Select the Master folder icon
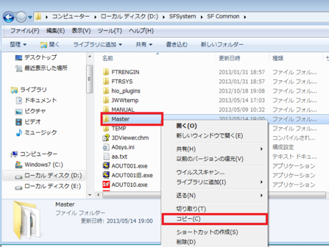 [x=106, y=119]
